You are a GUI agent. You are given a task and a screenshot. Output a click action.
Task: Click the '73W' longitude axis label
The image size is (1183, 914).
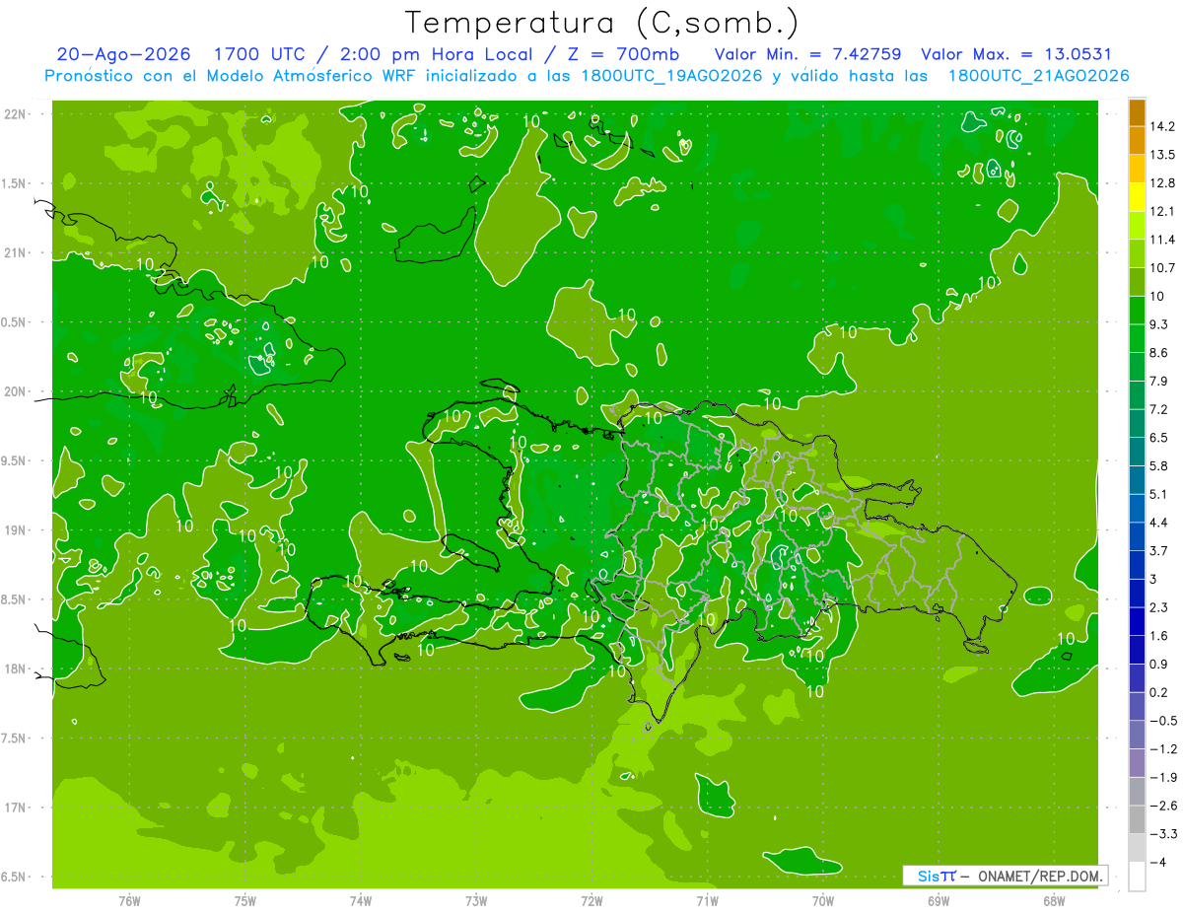(x=476, y=900)
